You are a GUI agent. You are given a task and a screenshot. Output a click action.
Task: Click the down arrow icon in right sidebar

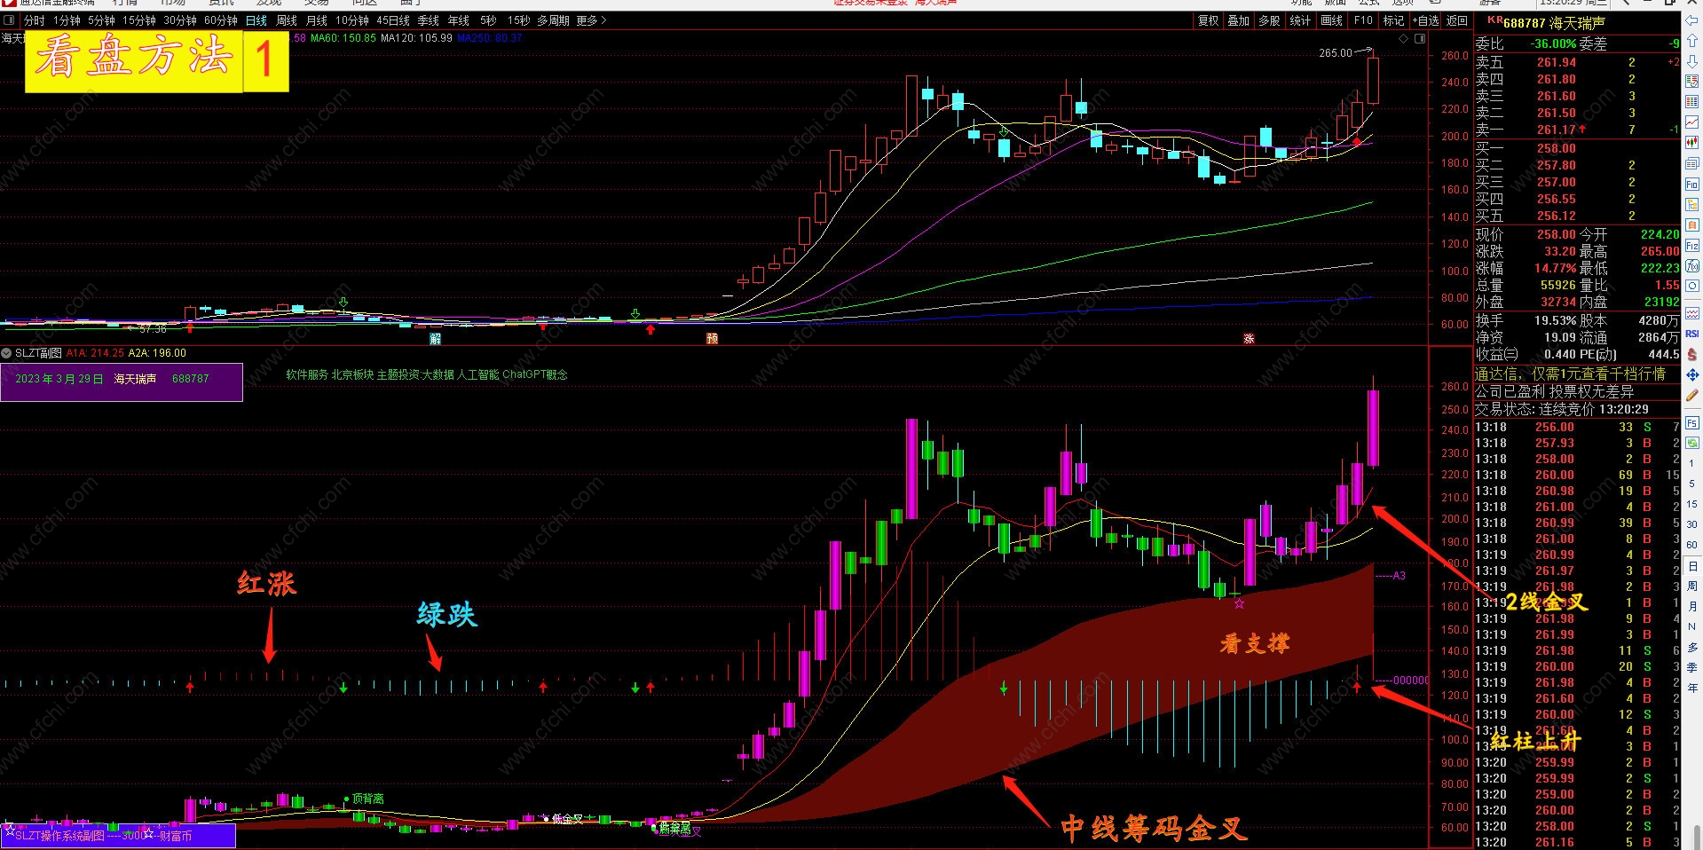(1691, 61)
